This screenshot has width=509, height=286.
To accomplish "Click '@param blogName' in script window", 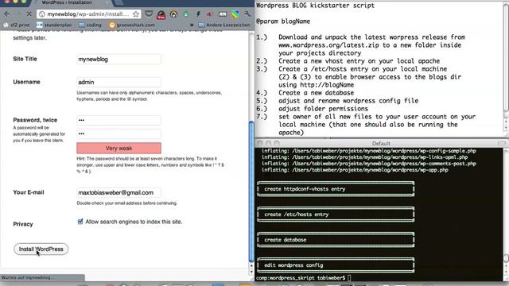I will pos(283,21).
